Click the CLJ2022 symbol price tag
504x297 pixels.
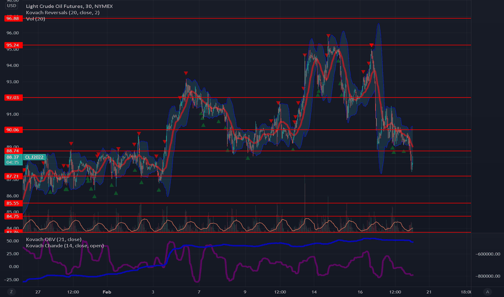click(x=35, y=157)
